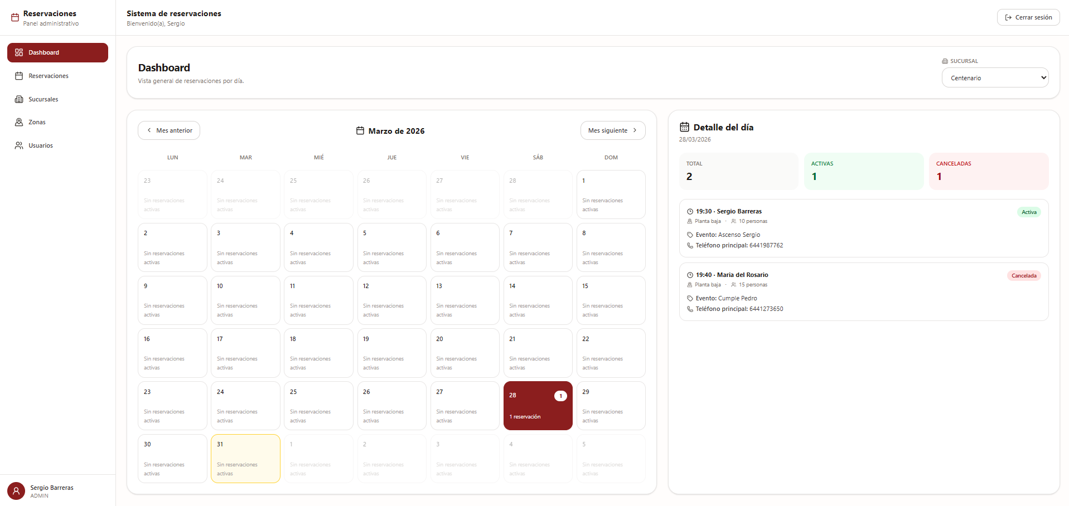Open the Reservaciones menu item
Image resolution: width=1069 pixels, height=506 pixels.
tap(57, 76)
